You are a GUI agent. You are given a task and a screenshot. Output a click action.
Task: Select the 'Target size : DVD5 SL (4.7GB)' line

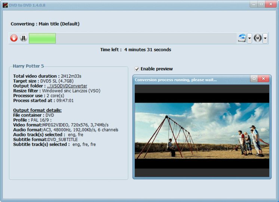coord(43,81)
